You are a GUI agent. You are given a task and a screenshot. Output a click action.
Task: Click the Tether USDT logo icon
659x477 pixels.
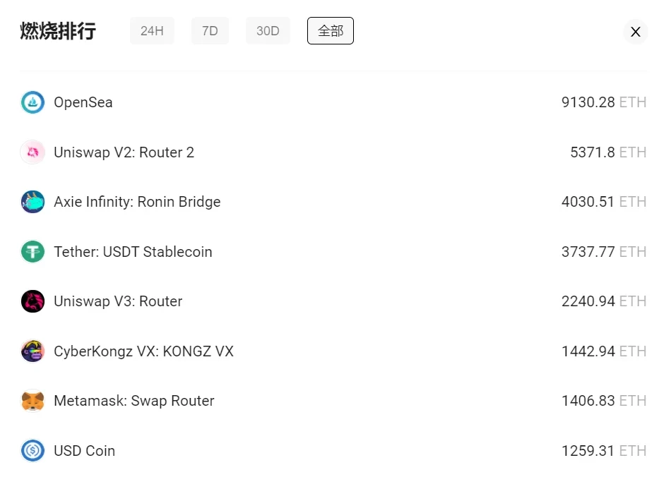click(x=32, y=252)
